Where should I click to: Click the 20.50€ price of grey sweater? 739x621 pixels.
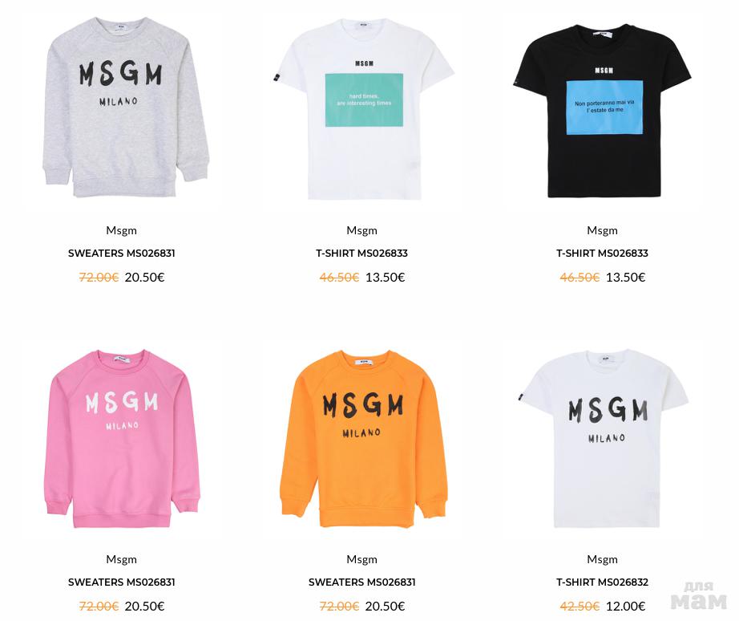pyautogui.click(x=145, y=278)
